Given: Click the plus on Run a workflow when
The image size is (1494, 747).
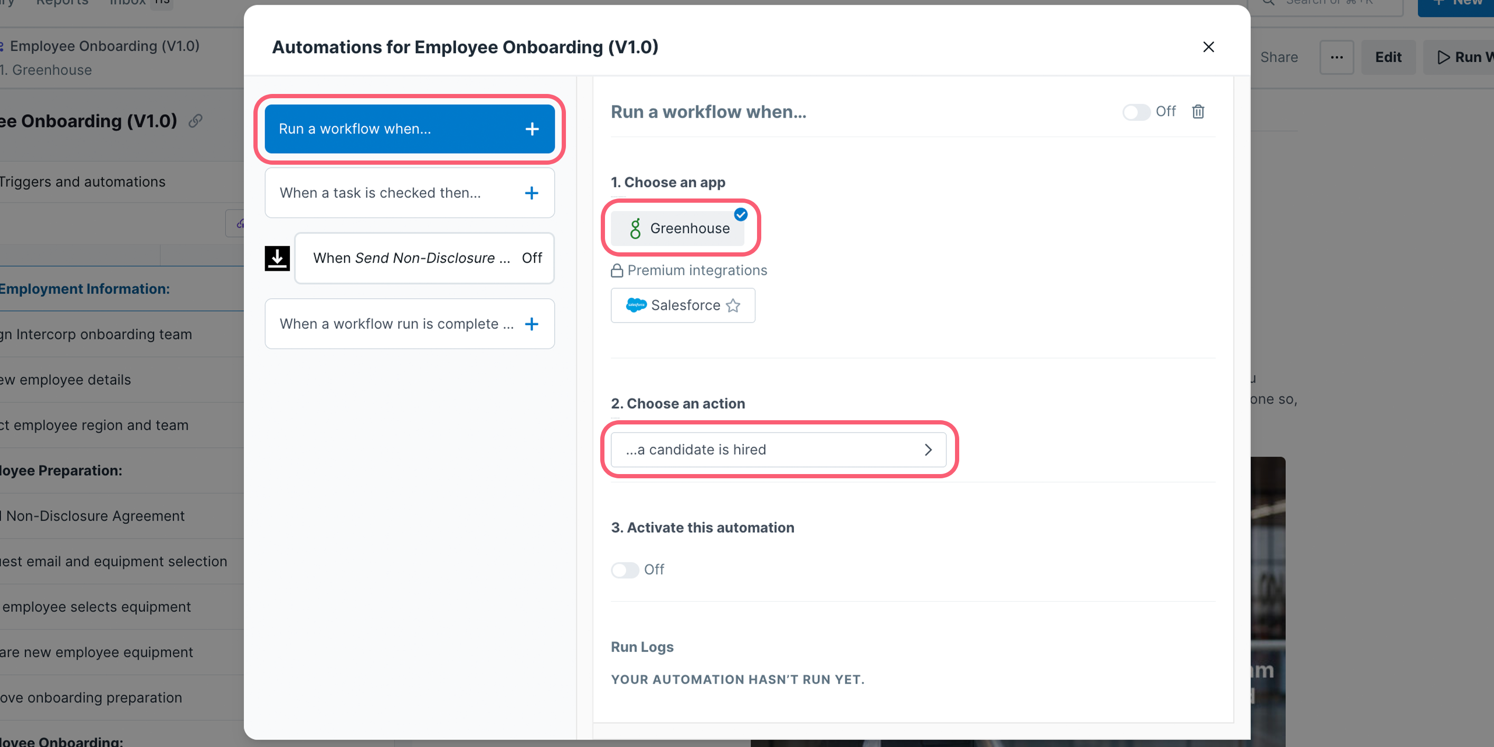Looking at the screenshot, I should click(532, 129).
